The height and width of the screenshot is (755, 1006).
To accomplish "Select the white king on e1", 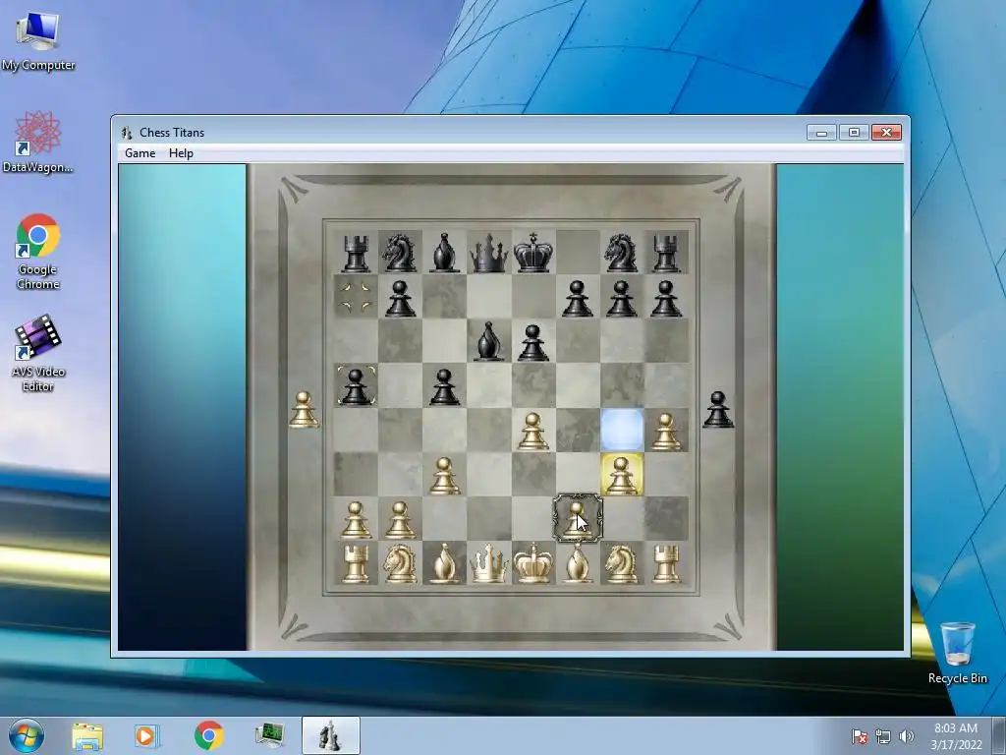I will click(x=533, y=563).
